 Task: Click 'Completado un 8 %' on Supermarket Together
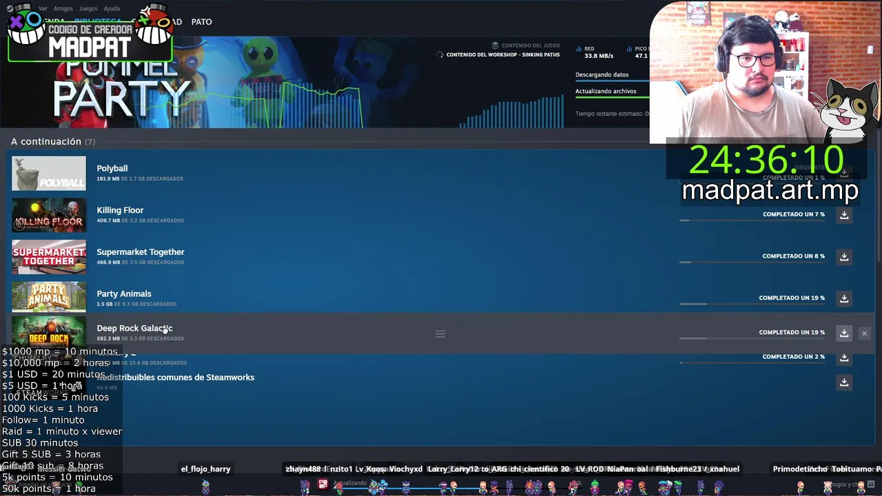(794, 256)
